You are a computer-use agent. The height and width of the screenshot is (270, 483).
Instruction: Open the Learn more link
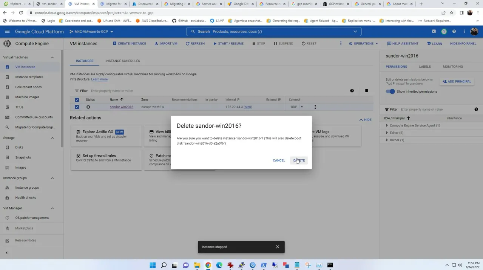[x=99, y=79]
